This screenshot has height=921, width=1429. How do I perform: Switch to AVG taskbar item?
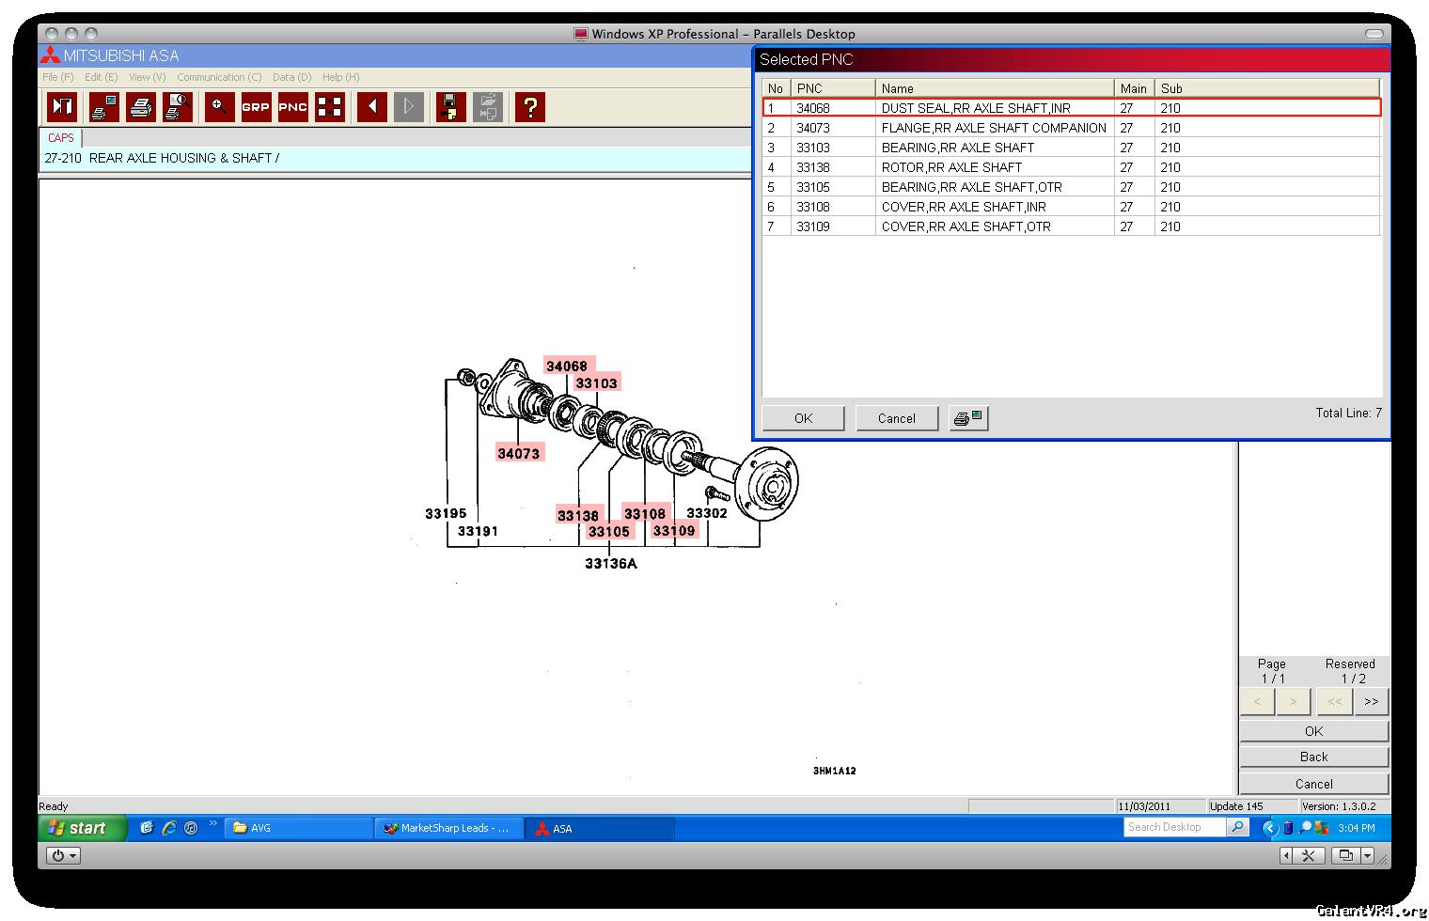(299, 828)
